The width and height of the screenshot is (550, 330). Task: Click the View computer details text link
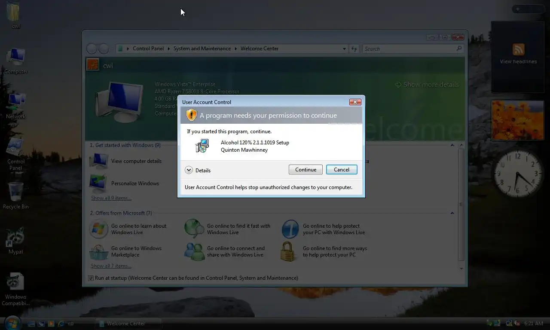(136, 161)
